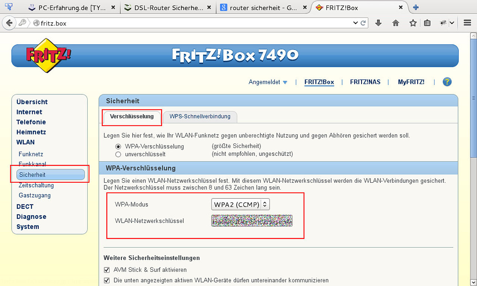Select the Verschlüsselung tab
This screenshot has width=477, height=286.
(132, 117)
